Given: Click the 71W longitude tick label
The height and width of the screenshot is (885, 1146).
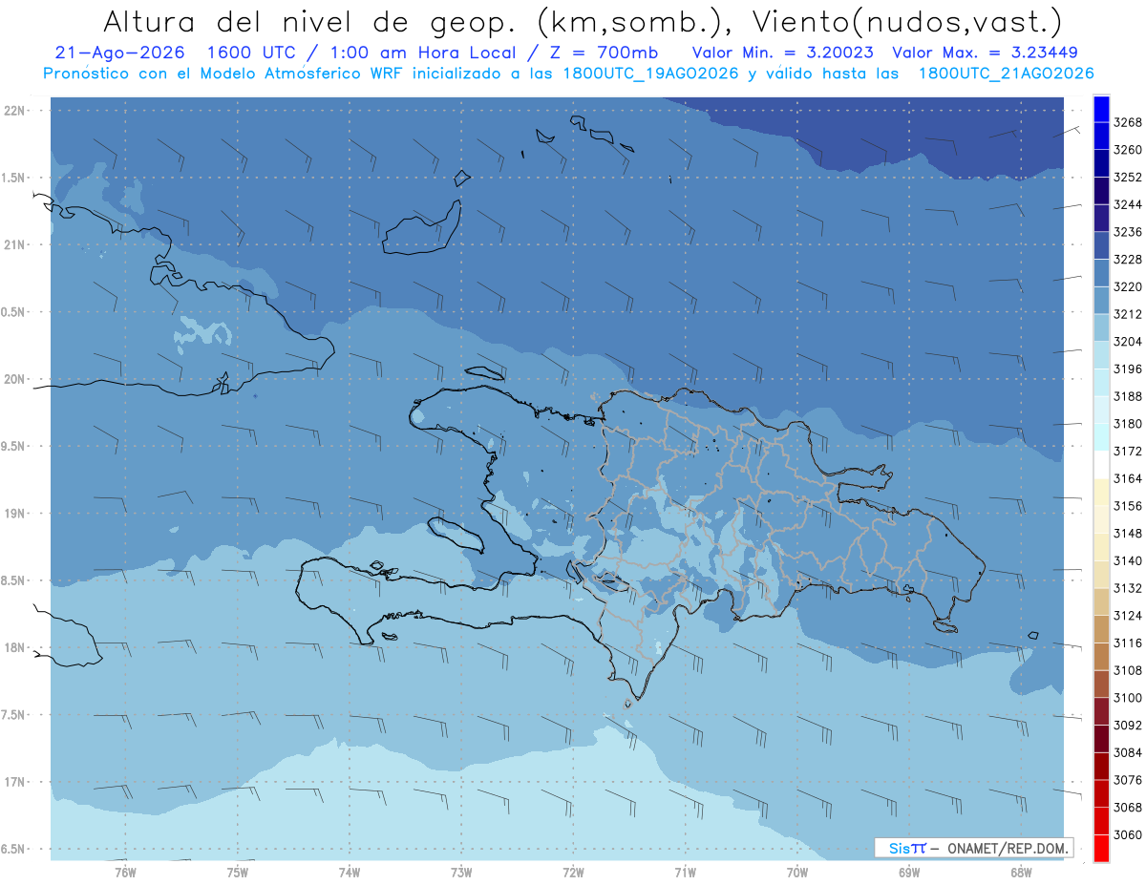Looking at the screenshot, I should (x=686, y=872).
